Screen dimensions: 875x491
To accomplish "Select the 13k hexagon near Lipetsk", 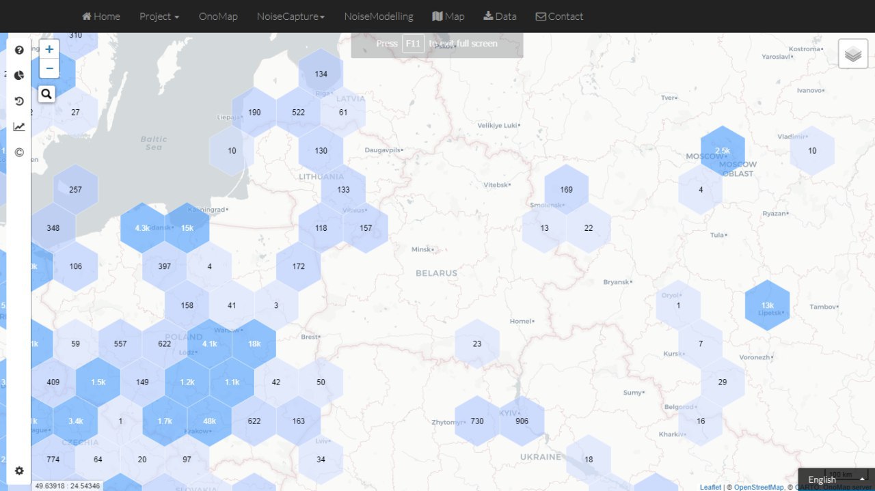I will point(768,305).
